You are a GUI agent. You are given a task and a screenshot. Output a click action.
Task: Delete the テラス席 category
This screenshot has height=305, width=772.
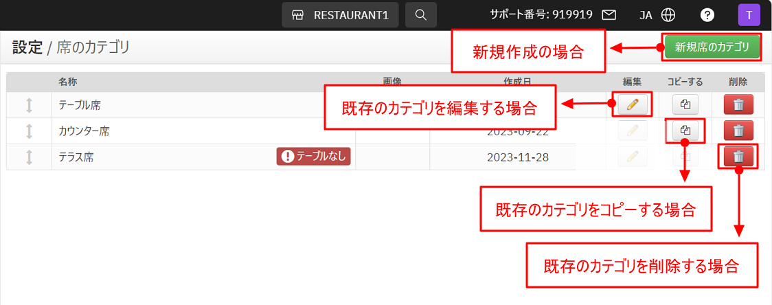point(738,157)
